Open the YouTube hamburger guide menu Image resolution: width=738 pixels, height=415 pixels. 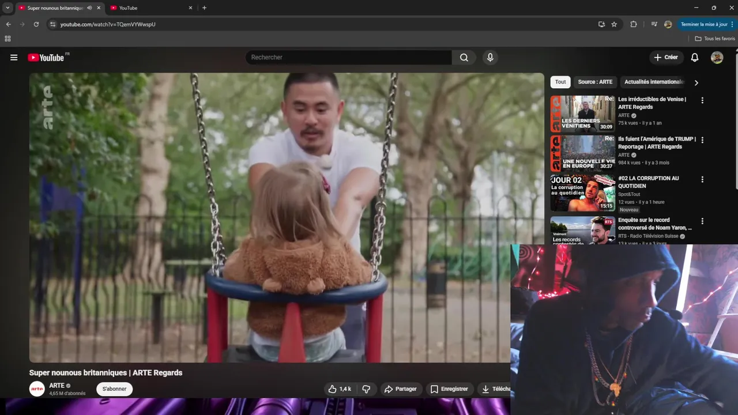pos(14,58)
